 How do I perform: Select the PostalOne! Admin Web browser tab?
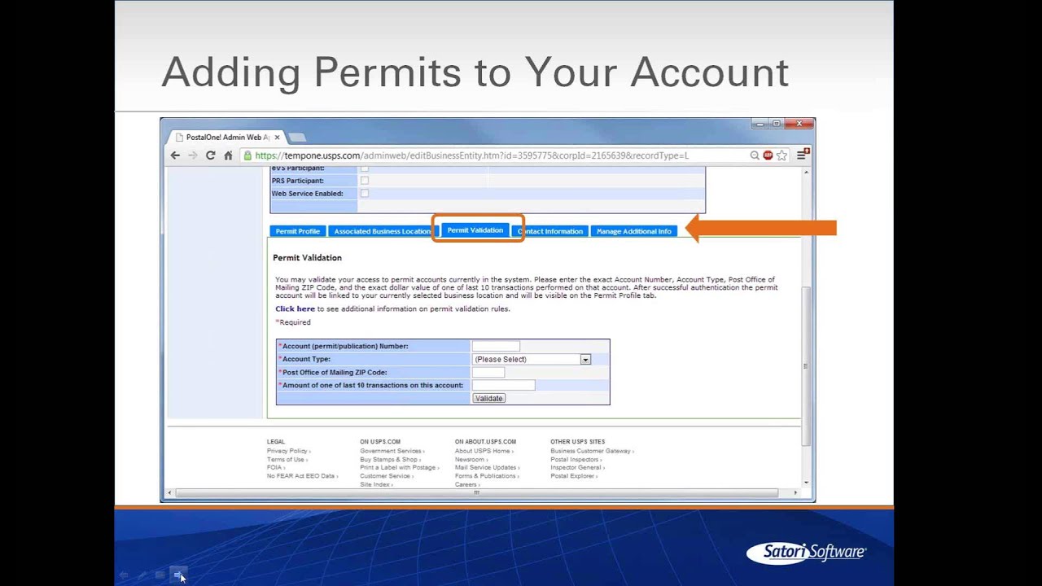227,138
